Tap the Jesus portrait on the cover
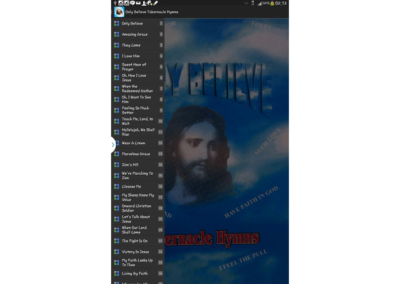Image resolution: width=400 pixels, height=284 pixels. (200, 155)
